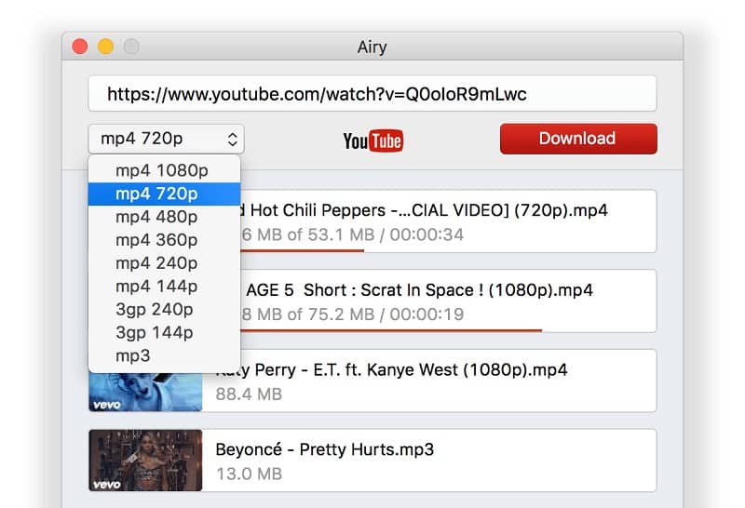Choose the highlighted mp4 720p option

156,194
